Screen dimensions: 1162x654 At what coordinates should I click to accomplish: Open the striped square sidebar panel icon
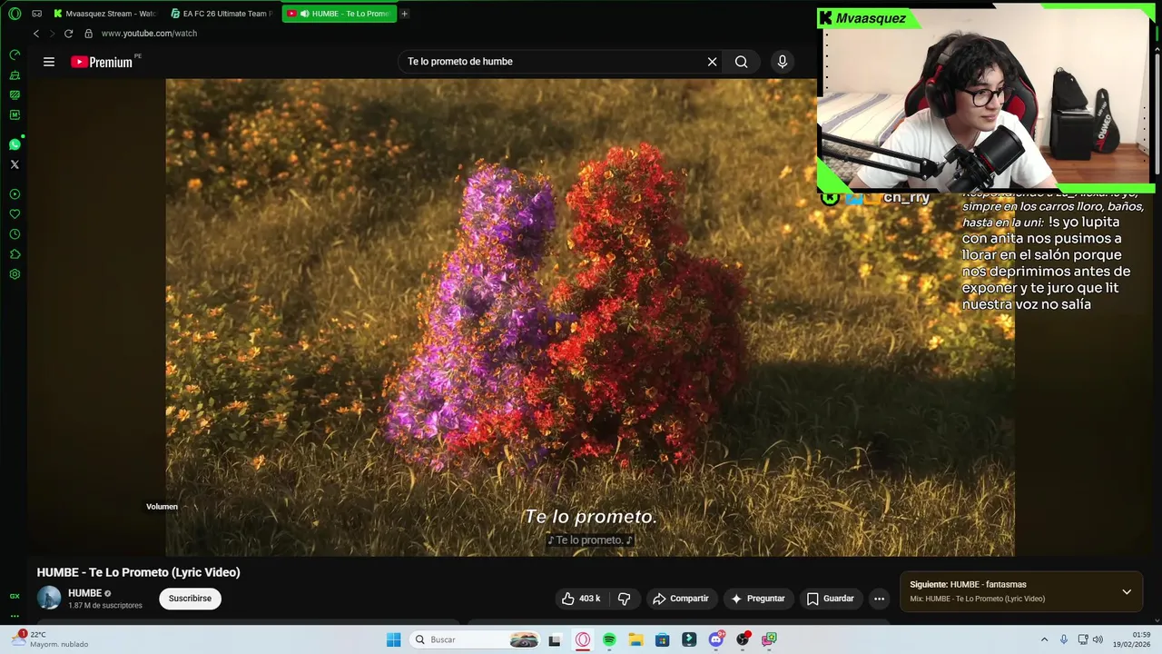coord(15,94)
